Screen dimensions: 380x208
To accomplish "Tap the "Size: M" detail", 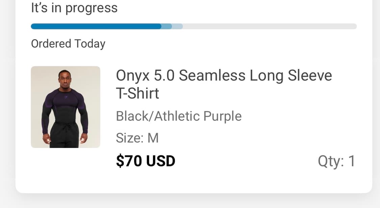I will click(x=137, y=138).
